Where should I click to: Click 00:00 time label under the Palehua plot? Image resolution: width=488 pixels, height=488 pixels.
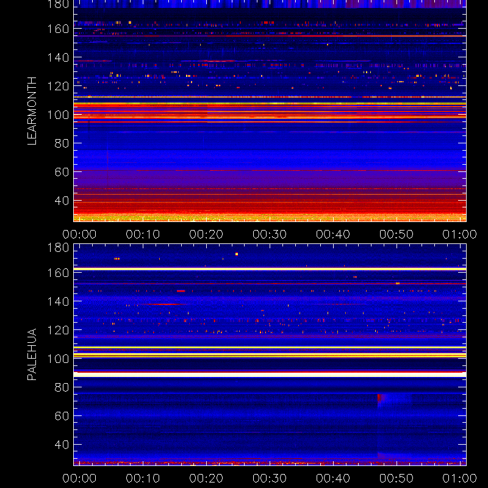(x=79, y=478)
